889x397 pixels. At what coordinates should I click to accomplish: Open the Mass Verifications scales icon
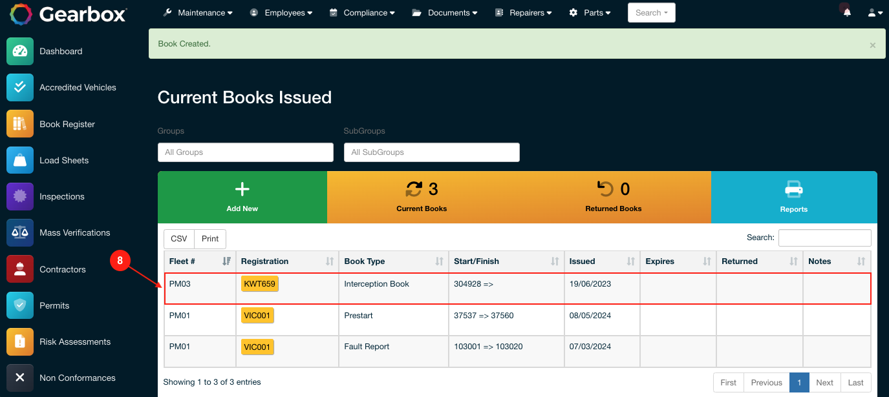pyautogui.click(x=20, y=233)
